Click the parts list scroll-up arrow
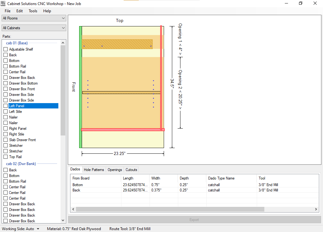Image resolution: width=323 pixels, height=232 pixels. coord(63,43)
